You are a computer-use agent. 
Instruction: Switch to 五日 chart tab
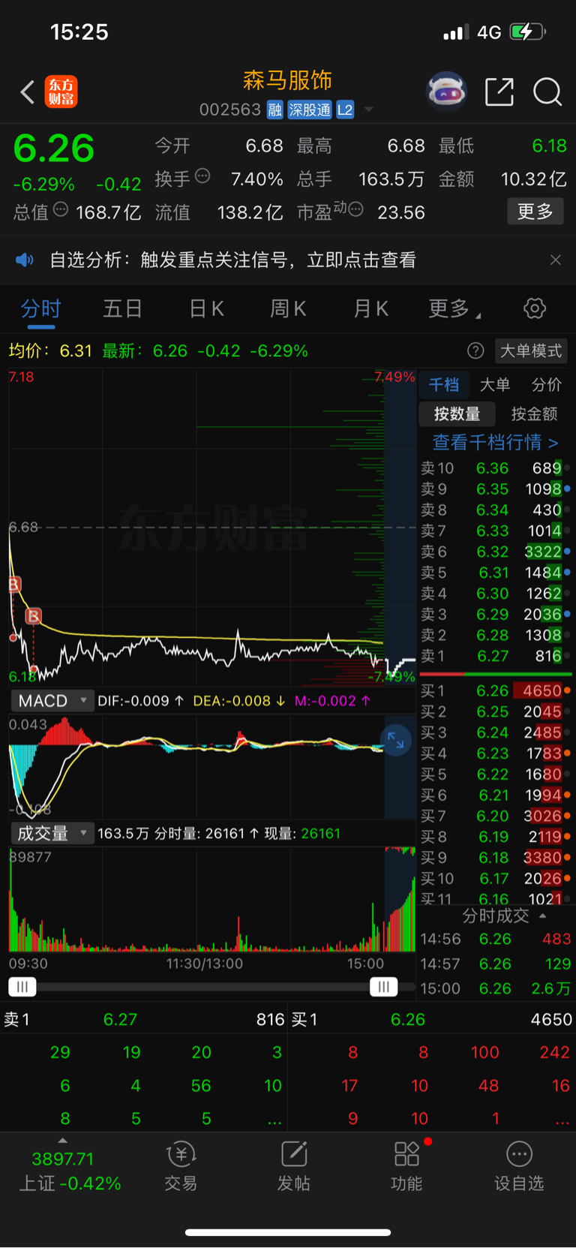pos(122,308)
